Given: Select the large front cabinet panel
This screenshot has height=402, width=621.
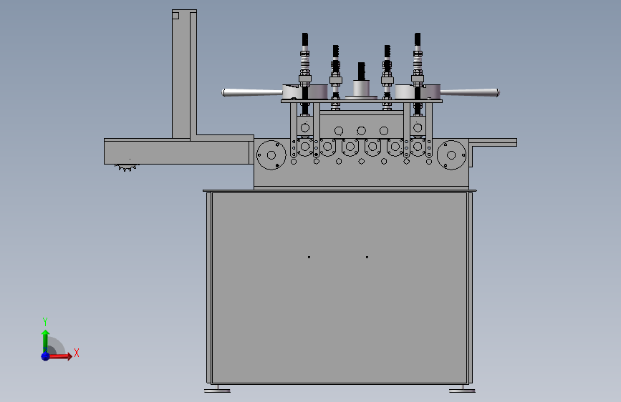Looking at the screenshot, I should [340, 288].
